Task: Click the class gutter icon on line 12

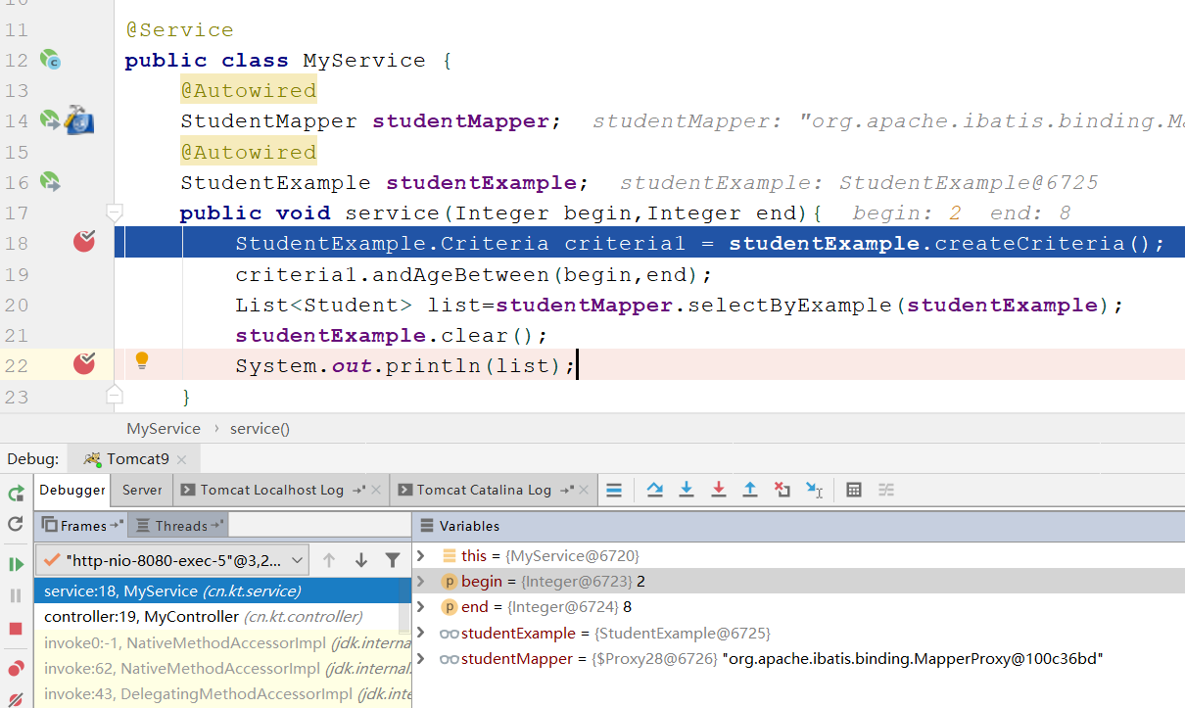Action: click(50, 60)
